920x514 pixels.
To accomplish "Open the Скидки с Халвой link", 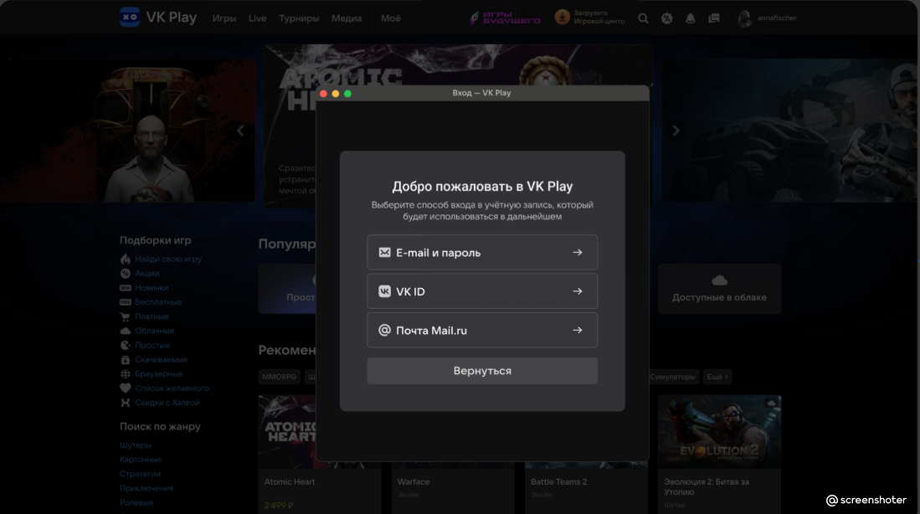I will (167, 403).
